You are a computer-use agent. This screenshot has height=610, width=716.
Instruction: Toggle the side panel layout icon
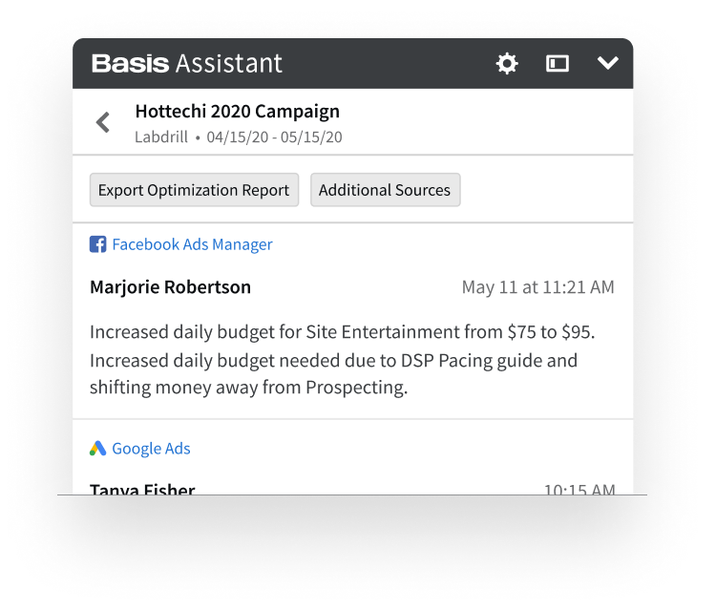(x=558, y=63)
